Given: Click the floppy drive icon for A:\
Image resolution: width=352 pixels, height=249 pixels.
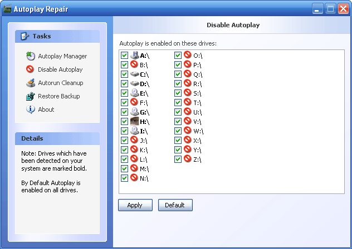Looking at the screenshot, I should click(135, 55).
